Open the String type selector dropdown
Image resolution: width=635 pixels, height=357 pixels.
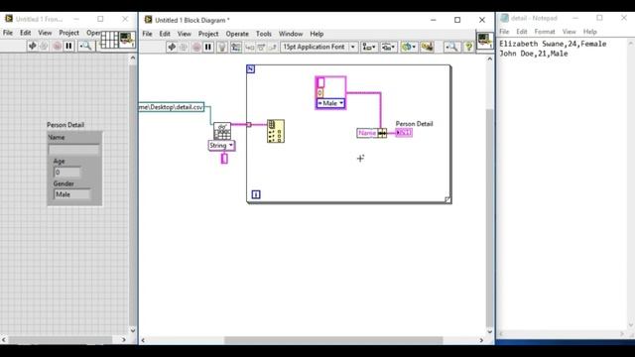click(x=221, y=146)
